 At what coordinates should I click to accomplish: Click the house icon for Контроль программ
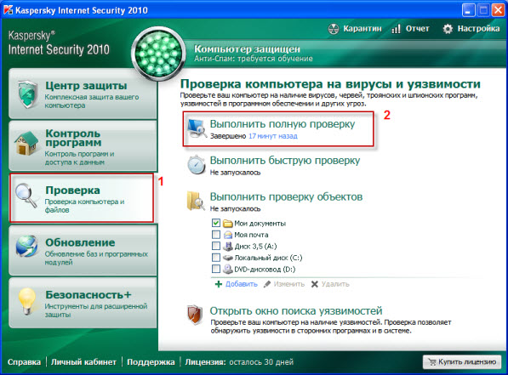pyautogui.click(x=26, y=144)
